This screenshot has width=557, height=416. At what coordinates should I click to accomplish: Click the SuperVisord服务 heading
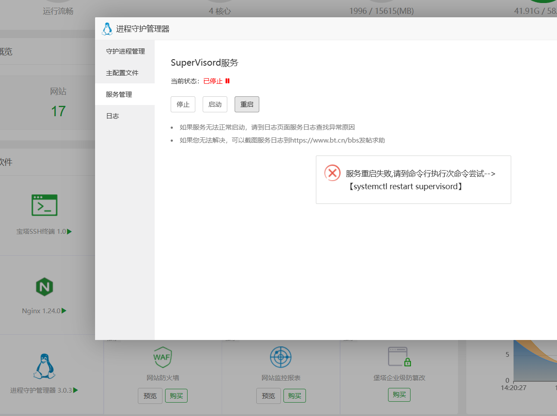(x=204, y=63)
